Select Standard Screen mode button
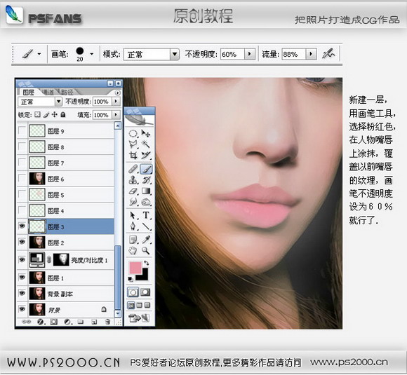 pos(131,306)
